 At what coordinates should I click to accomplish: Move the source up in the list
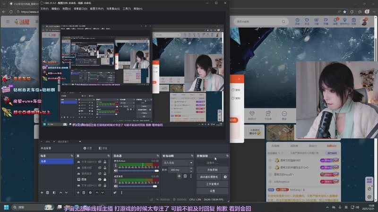pyautogui.click(x=97, y=193)
